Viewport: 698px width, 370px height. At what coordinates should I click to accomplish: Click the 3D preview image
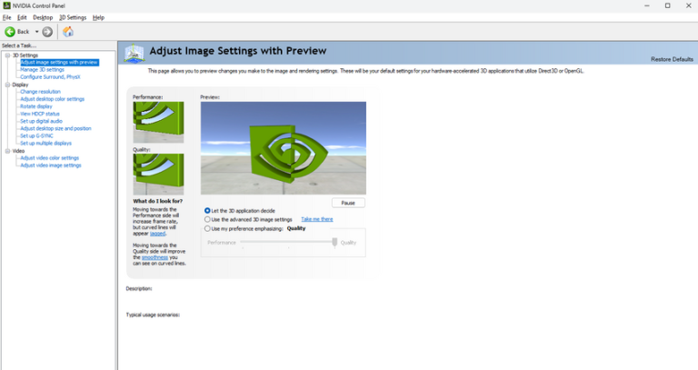[x=283, y=146]
